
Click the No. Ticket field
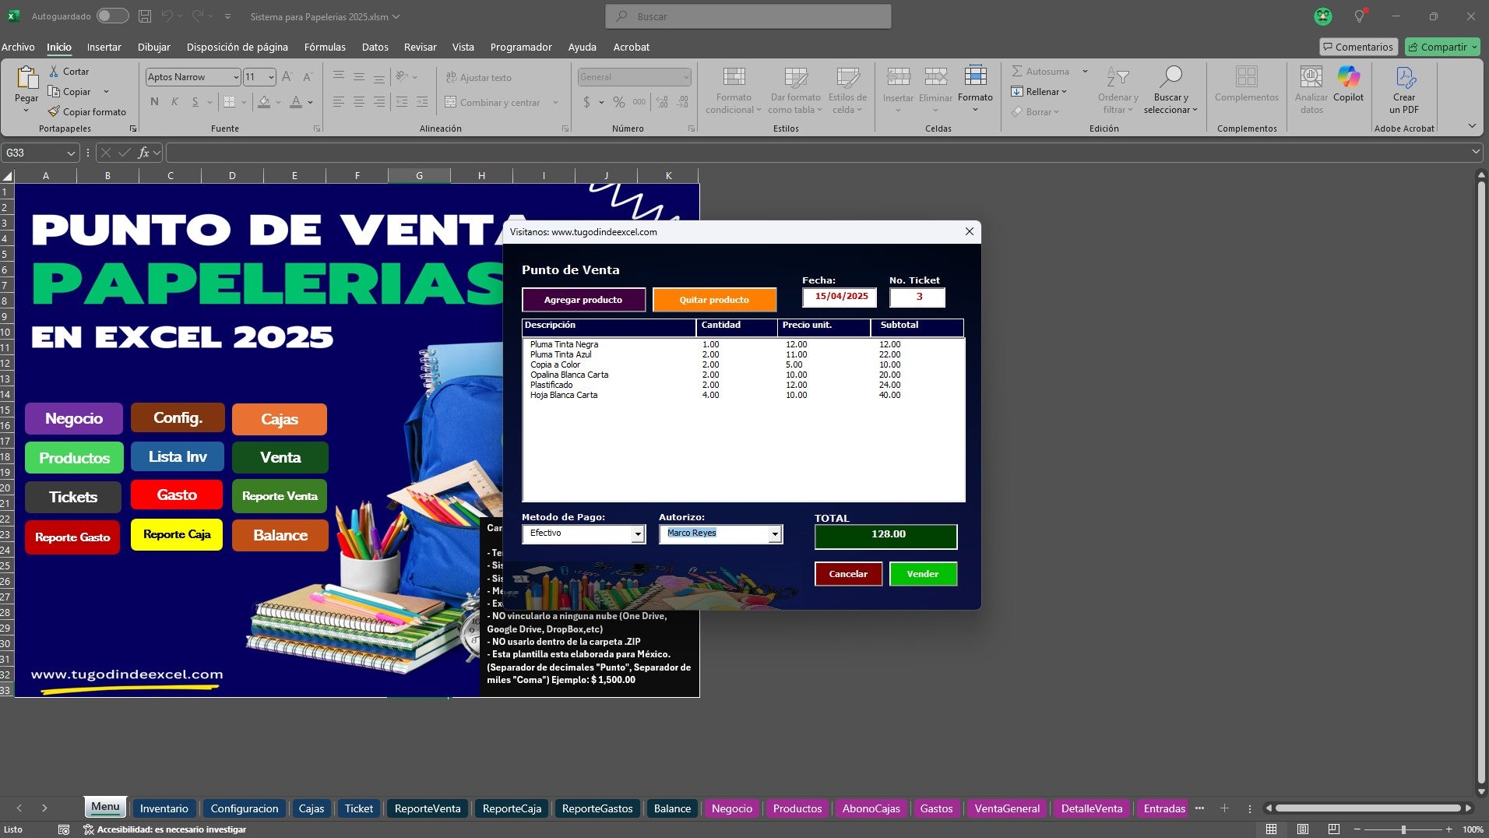tap(917, 297)
